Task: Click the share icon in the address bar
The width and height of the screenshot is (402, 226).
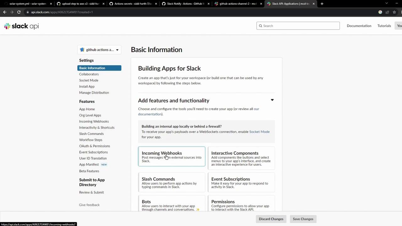Action: pyautogui.click(x=387, y=12)
